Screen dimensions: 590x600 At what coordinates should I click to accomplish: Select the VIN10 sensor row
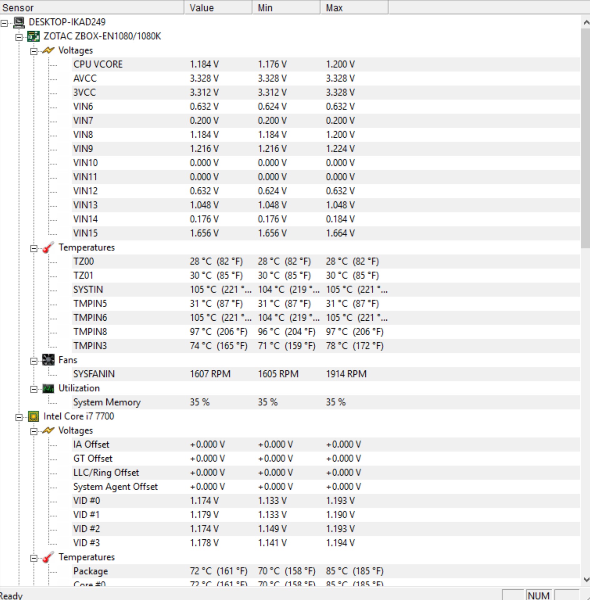pyautogui.click(x=326, y=163)
